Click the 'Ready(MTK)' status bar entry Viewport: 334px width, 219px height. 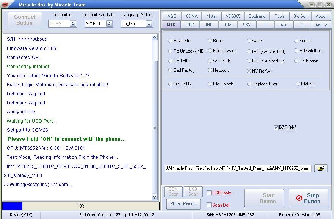(21, 215)
